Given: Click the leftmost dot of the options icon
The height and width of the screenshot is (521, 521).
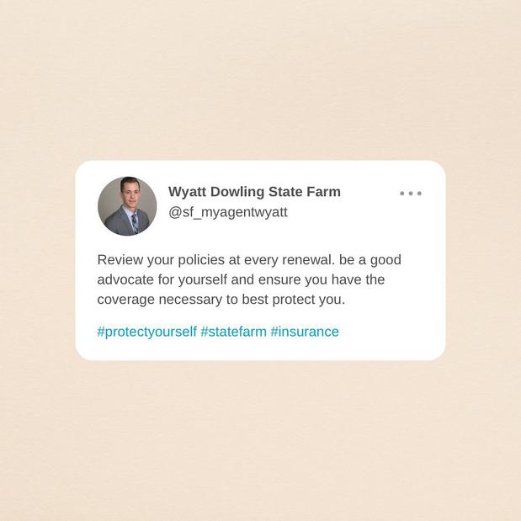Looking at the screenshot, I should 402,193.
